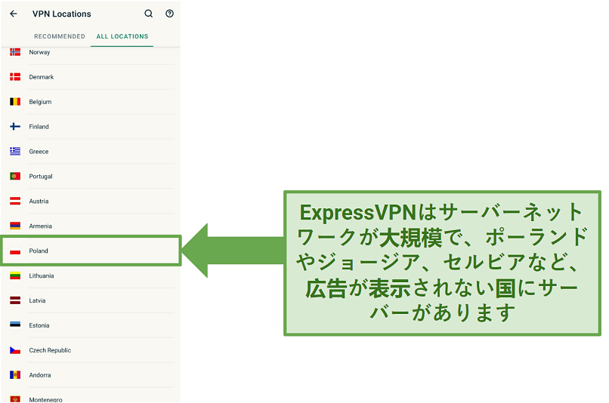Click the Austria flag icon
Screen dimensions: 609x403
(x=15, y=201)
